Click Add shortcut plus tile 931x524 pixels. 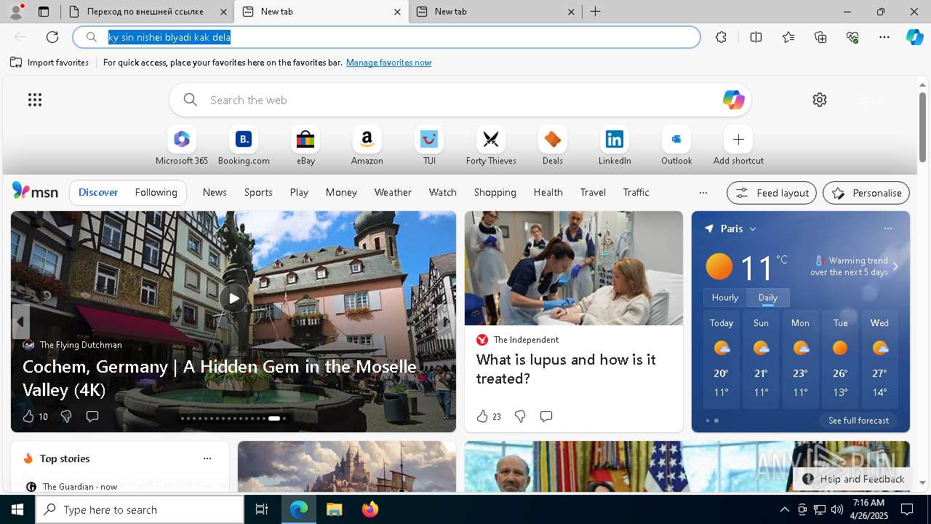click(738, 146)
